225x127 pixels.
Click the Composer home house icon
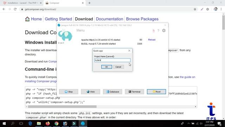27,19
